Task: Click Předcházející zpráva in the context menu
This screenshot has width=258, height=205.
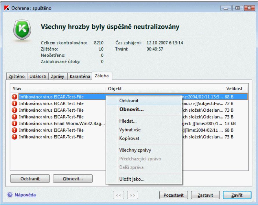Action: [144, 159]
